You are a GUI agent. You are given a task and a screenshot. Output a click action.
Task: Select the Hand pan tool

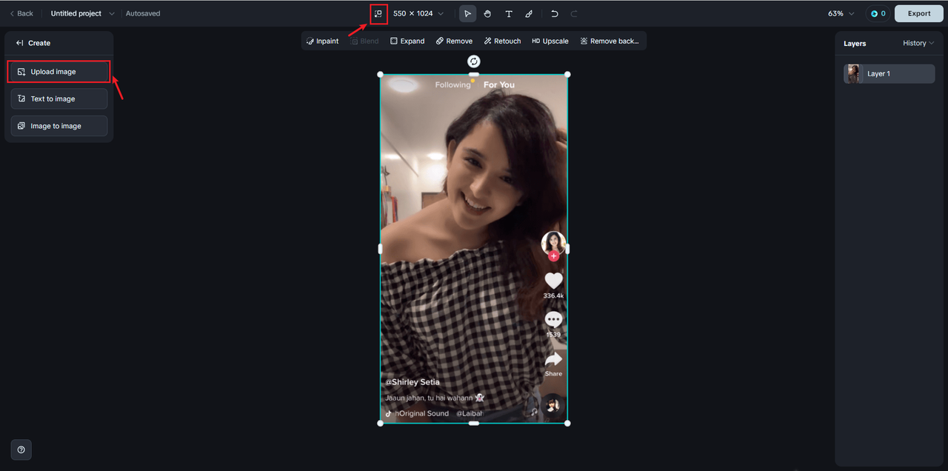488,13
